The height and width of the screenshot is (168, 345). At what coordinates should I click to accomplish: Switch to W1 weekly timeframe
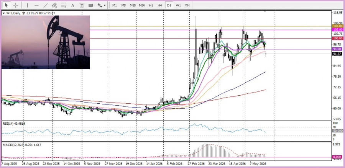point(178,5)
